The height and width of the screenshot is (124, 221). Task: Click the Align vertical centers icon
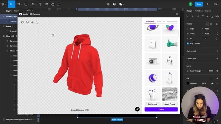click(208, 17)
